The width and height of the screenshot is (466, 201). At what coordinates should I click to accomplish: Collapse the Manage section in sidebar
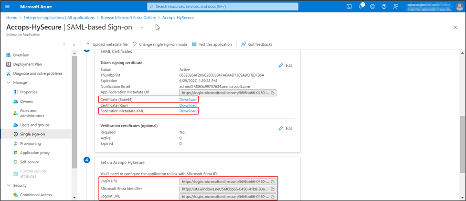point(9,82)
